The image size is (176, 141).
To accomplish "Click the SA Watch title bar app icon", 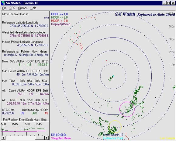I will point(3,3).
